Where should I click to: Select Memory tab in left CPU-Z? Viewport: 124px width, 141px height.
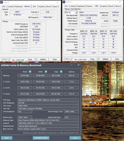coord(27,6)
